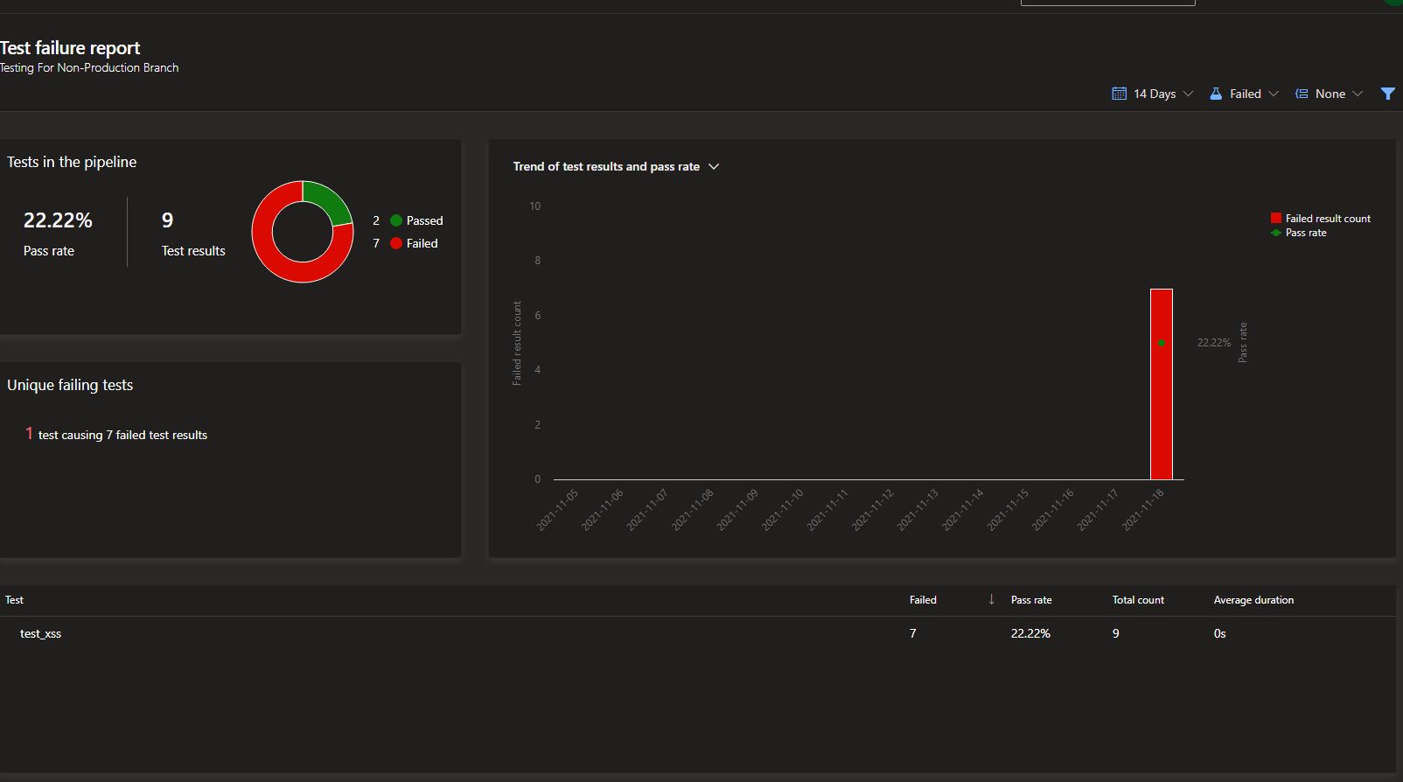Click the 0s average duration cell
1403x782 pixels.
[x=1219, y=633]
